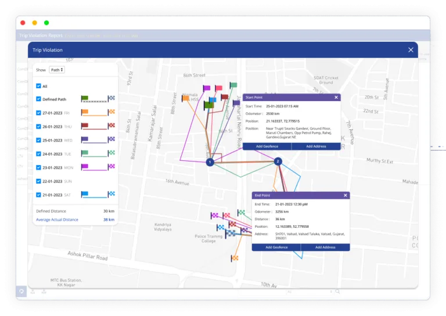Click the orange start flag near Nirmala HSS

coord(185,98)
